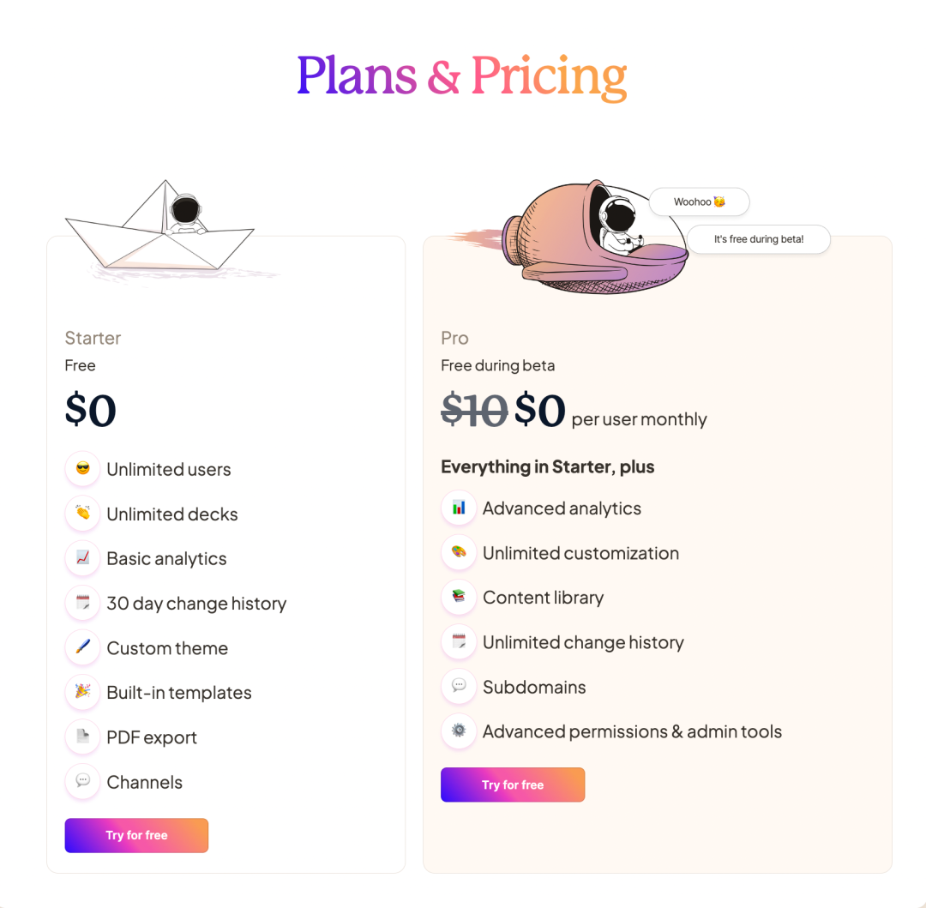Click the chart icon beside Basic analytics

pyautogui.click(x=82, y=558)
